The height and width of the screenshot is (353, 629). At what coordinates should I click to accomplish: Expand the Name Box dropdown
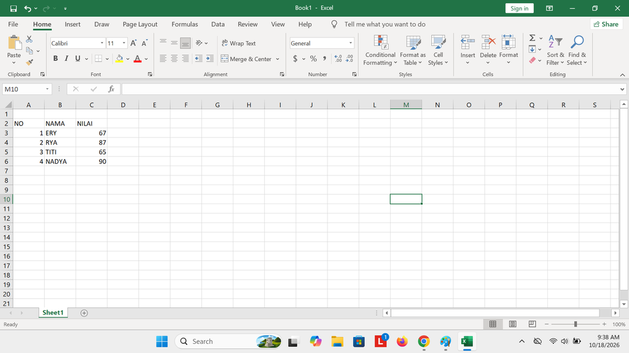click(47, 89)
